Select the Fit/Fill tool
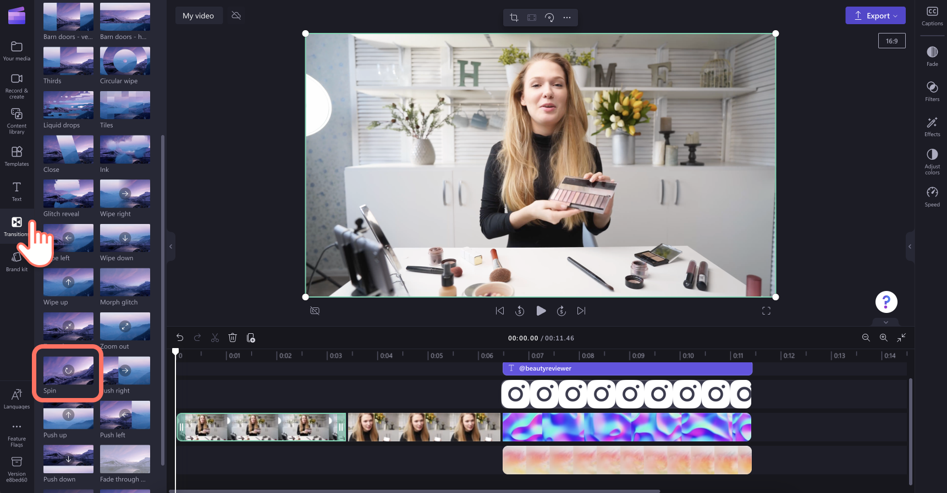Viewport: 947px width, 493px height. pos(532,17)
